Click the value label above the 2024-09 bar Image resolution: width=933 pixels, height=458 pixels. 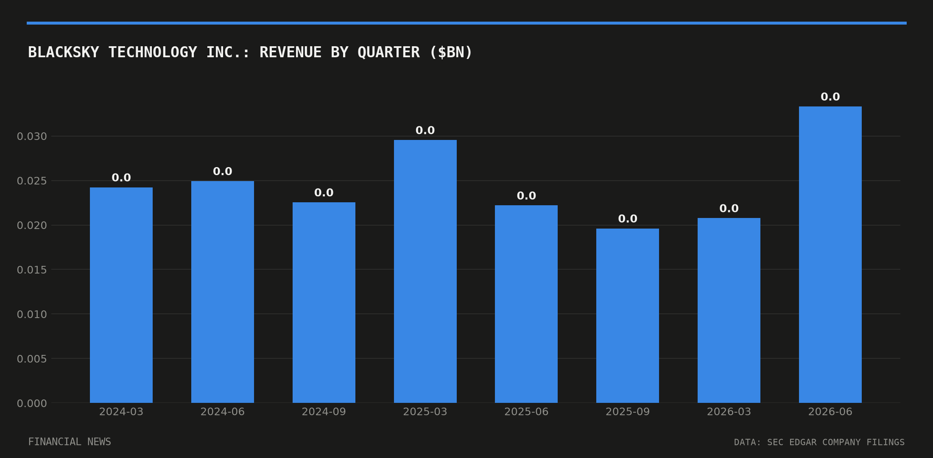coord(324,193)
